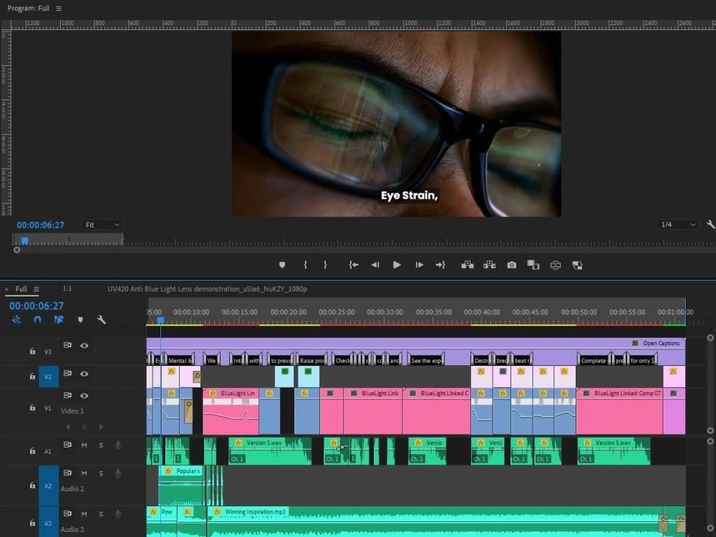This screenshot has width=716, height=537.
Task: Click the Lift button
Action: [x=467, y=265]
